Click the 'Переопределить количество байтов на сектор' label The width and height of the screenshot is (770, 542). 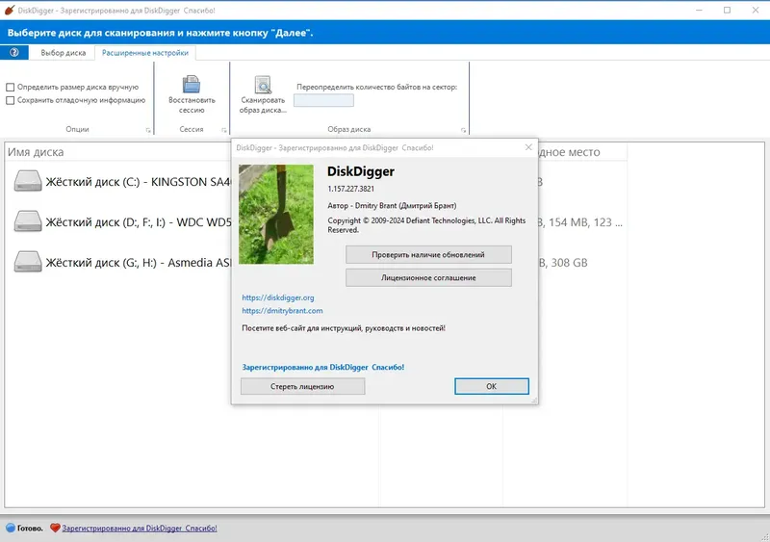point(377,87)
